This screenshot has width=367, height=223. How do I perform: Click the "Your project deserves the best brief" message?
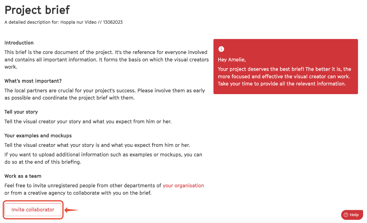(x=285, y=76)
